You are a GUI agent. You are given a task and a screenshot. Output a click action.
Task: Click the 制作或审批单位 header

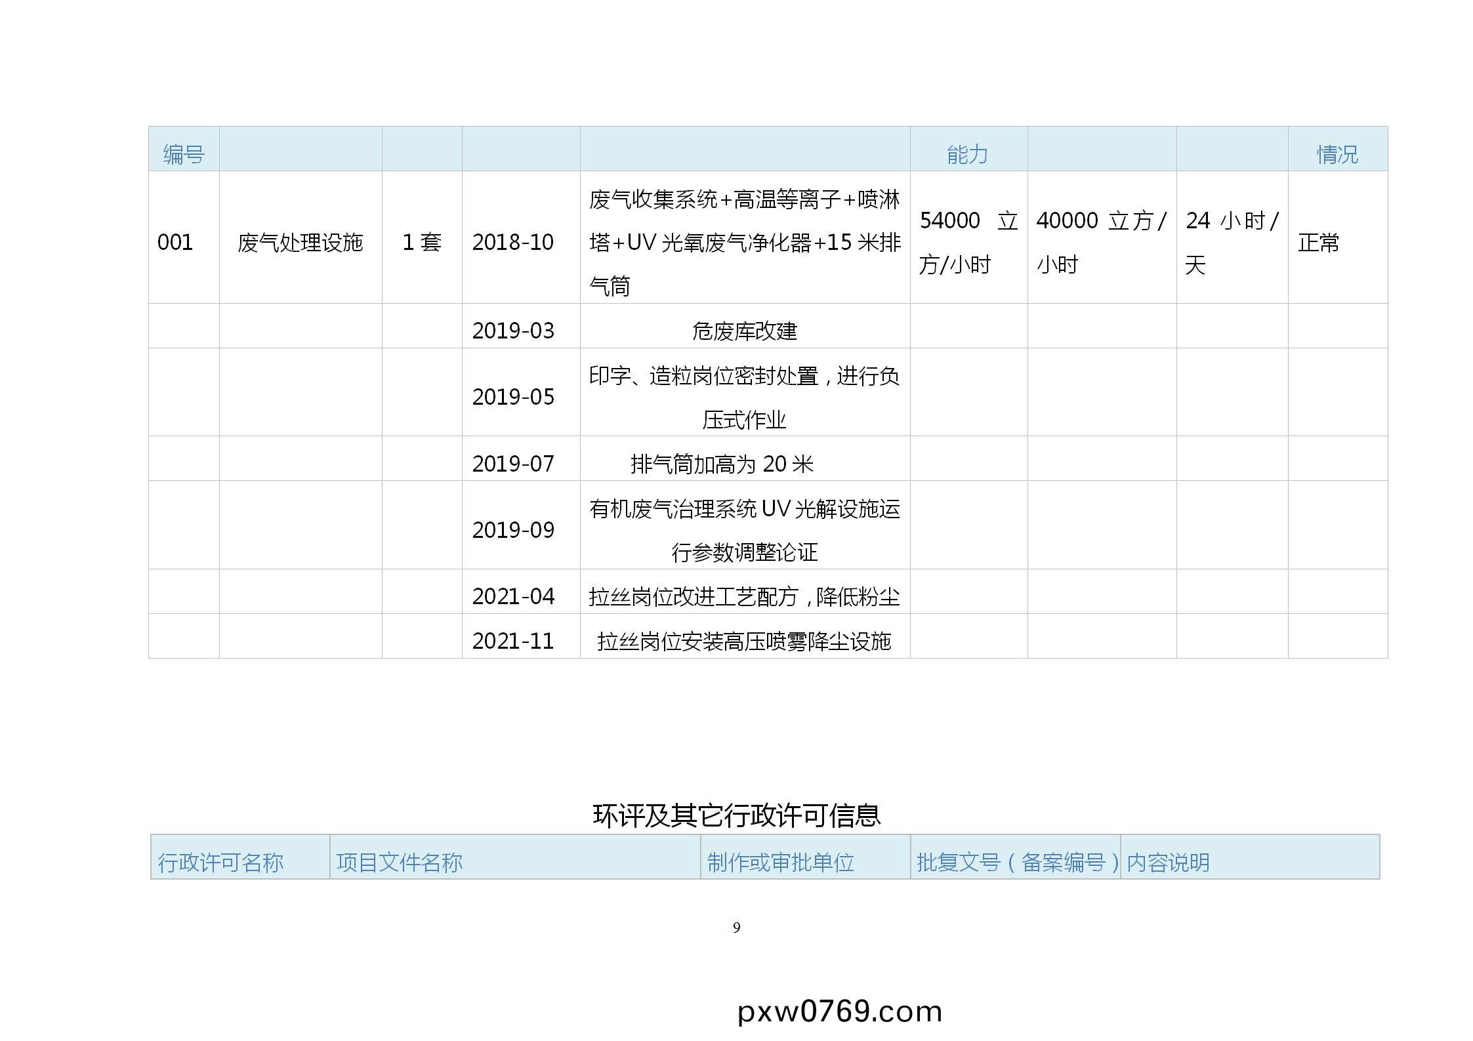780,861
